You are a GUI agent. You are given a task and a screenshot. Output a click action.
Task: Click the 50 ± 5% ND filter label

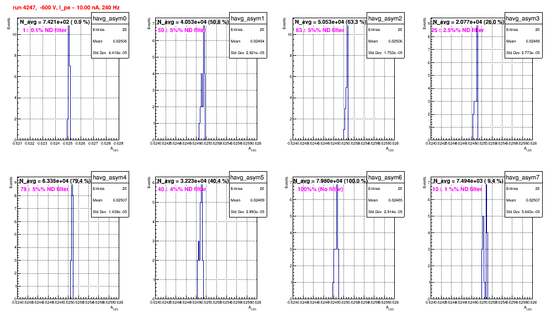tap(182, 30)
